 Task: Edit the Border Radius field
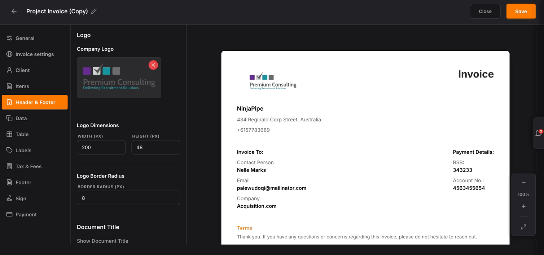[x=128, y=198]
